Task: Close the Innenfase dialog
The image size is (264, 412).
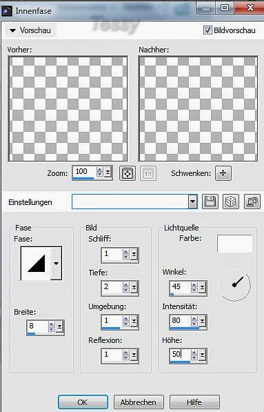Action: pos(250,8)
